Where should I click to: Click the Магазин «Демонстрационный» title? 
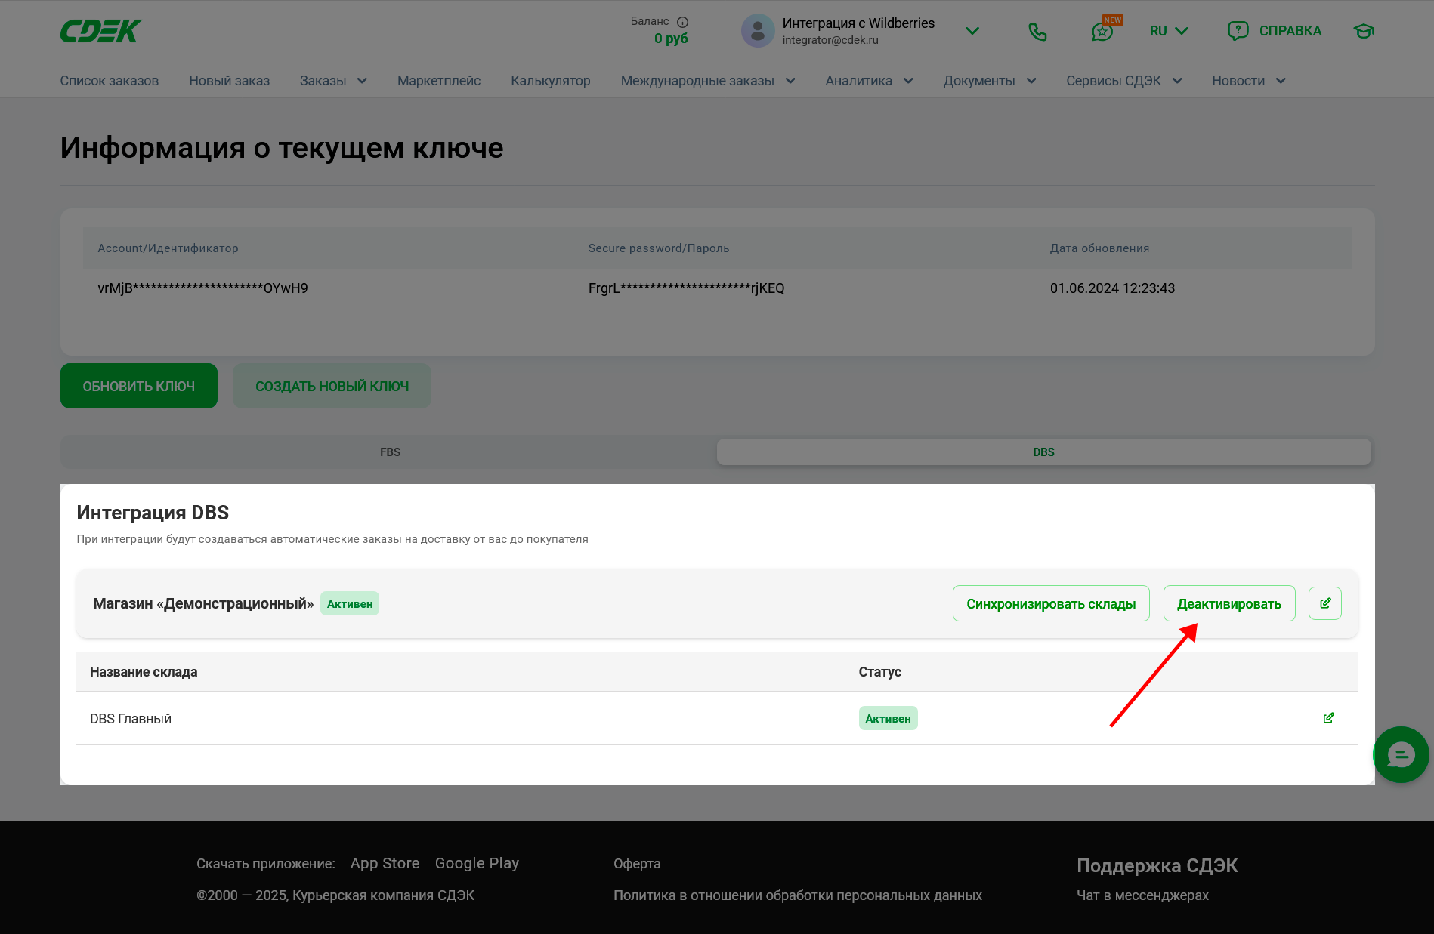(203, 603)
